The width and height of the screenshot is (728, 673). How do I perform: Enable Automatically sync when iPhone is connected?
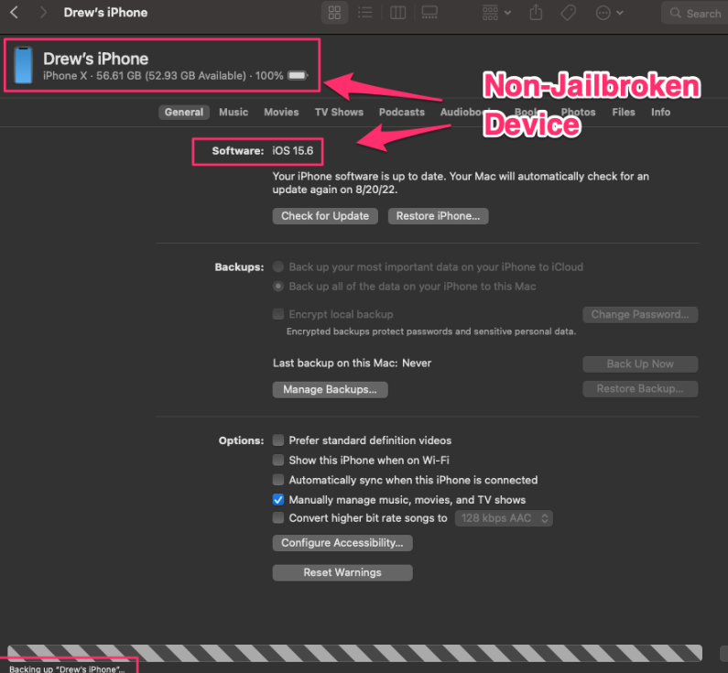click(278, 480)
